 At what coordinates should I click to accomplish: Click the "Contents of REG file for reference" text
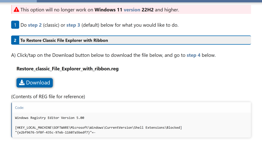48,97
